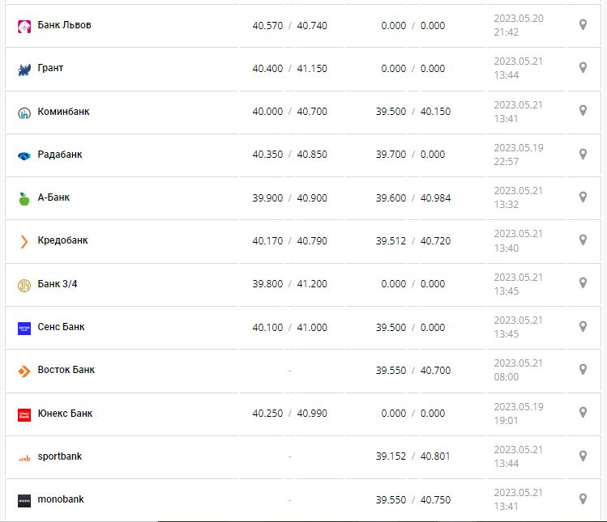Click map pin in Восток Банк row
607x522 pixels.
583,370
